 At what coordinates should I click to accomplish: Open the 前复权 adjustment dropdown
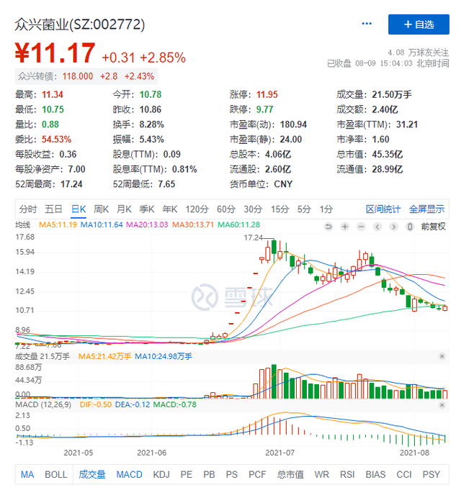(x=433, y=227)
